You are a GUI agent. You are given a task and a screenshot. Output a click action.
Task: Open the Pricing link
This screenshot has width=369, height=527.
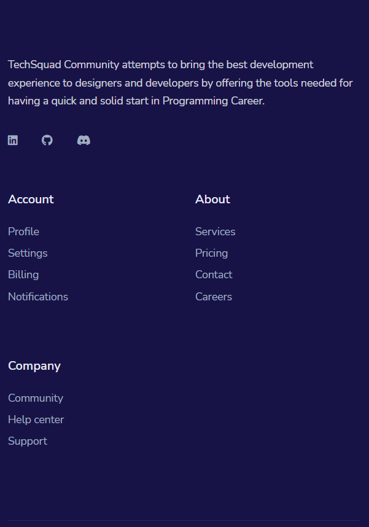coord(211,254)
